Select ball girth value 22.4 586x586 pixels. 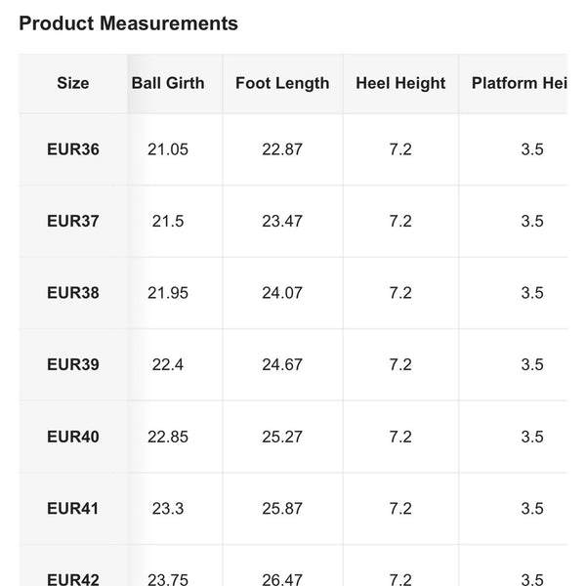tap(168, 364)
